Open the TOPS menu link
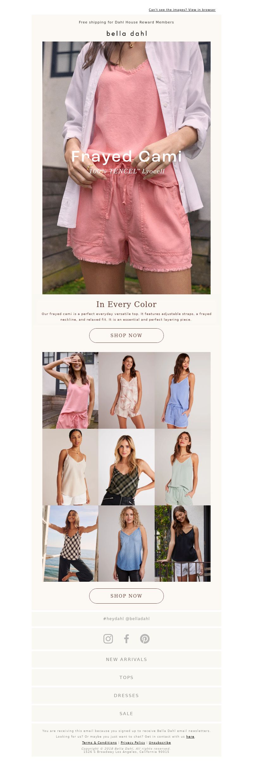Screen dimensions: 253x769 click(x=126, y=677)
